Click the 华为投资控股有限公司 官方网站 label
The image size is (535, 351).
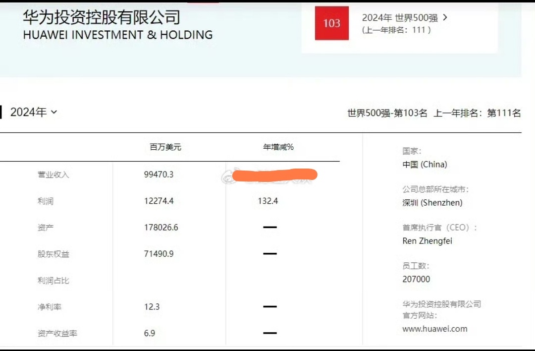click(442, 310)
